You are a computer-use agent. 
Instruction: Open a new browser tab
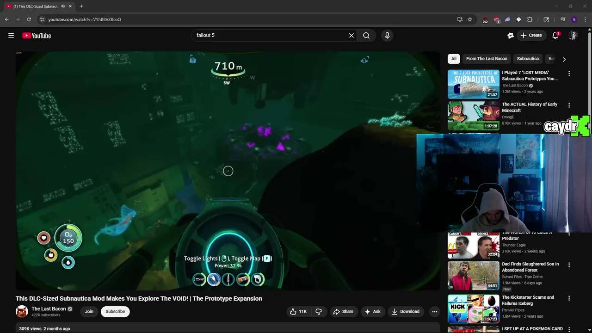click(x=81, y=6)
